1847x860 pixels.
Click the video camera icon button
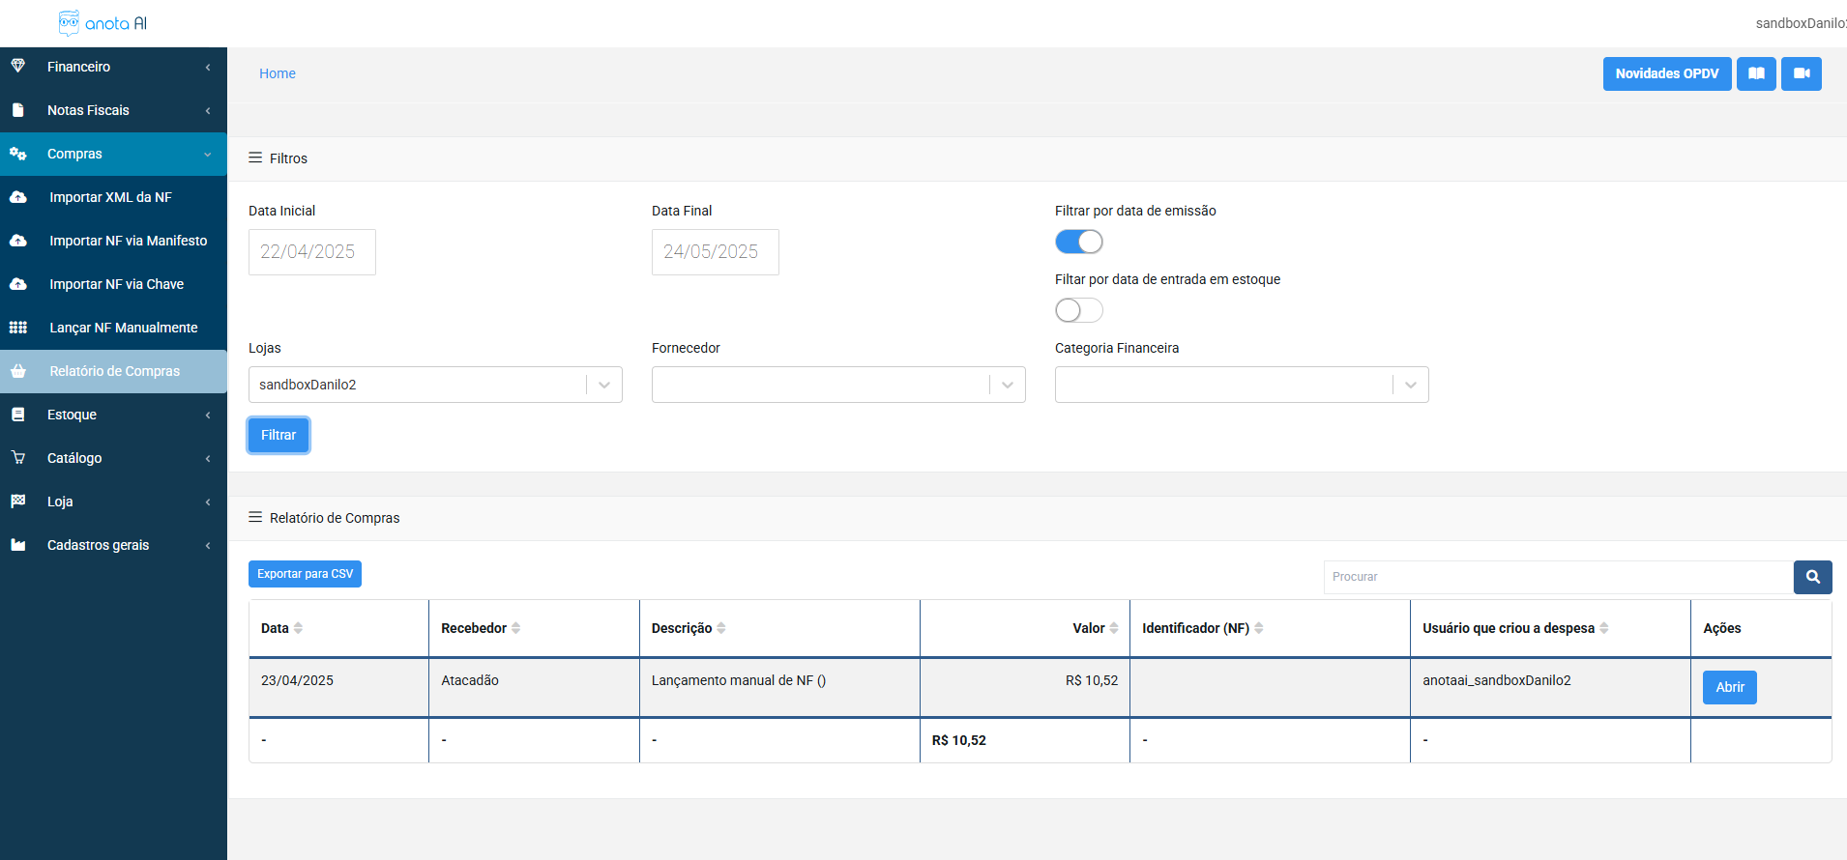(x=1802, y=73)
